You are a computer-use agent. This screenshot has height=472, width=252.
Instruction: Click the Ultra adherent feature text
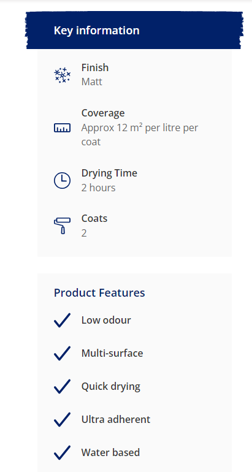(116, 419)
